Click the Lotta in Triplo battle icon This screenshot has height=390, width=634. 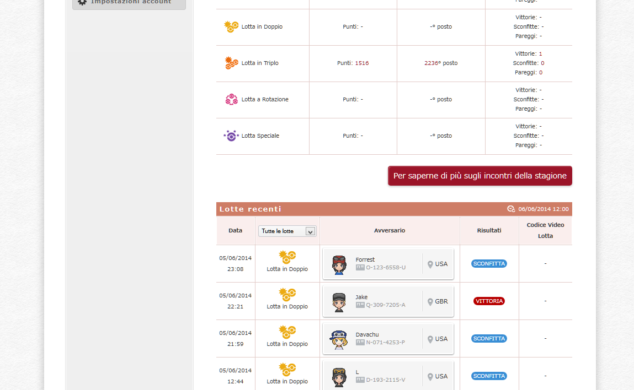coord(231,63)
